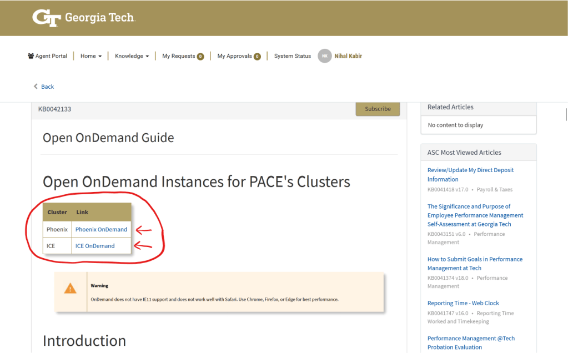Click the My Requests count badge

pos(200,57)
